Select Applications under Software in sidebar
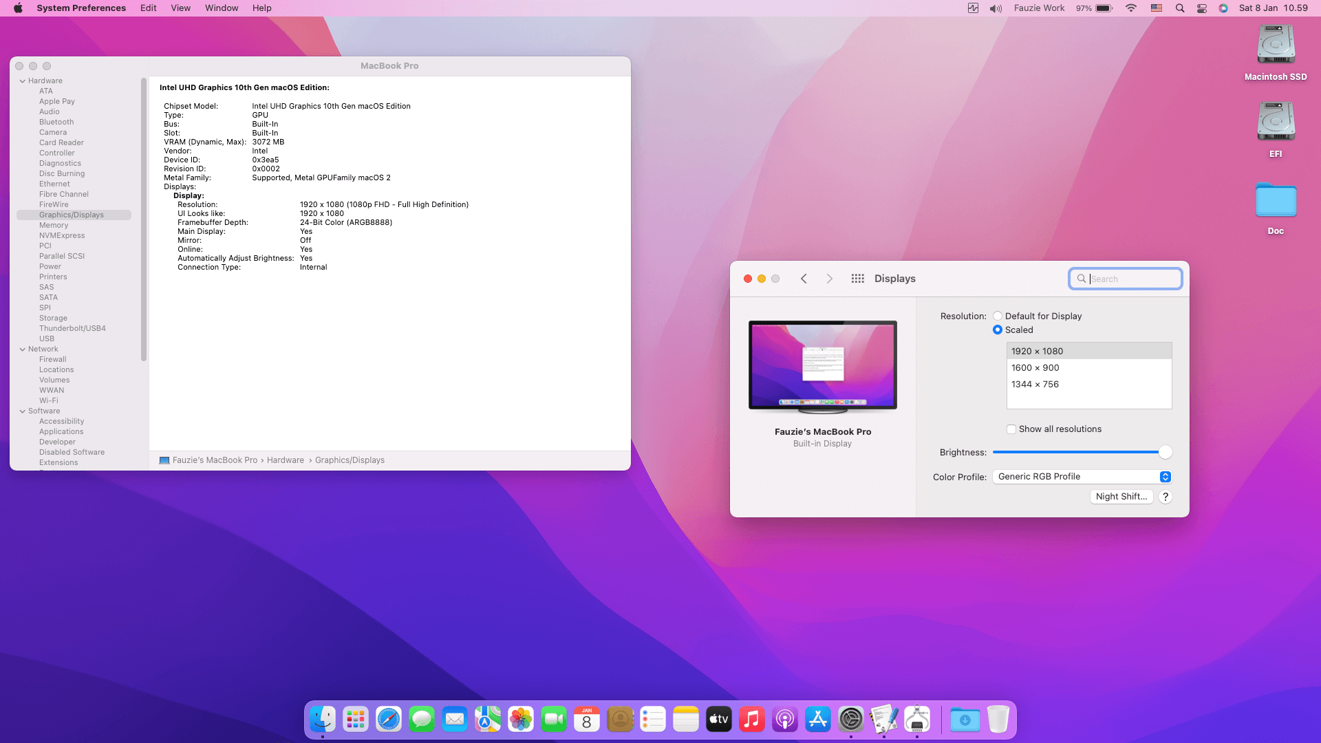The width and height of the screenshot is (1321, 743). (x=61, y=432)
